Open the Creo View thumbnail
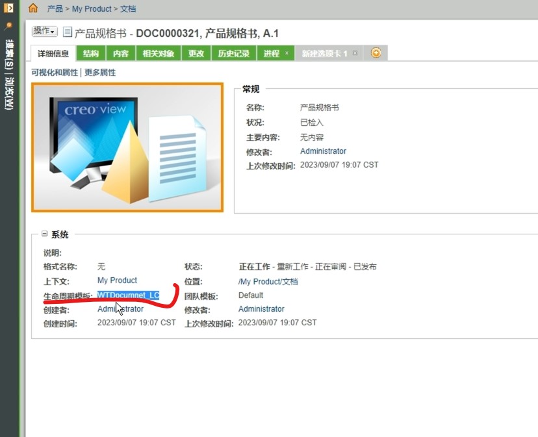 tap(127, 147)
